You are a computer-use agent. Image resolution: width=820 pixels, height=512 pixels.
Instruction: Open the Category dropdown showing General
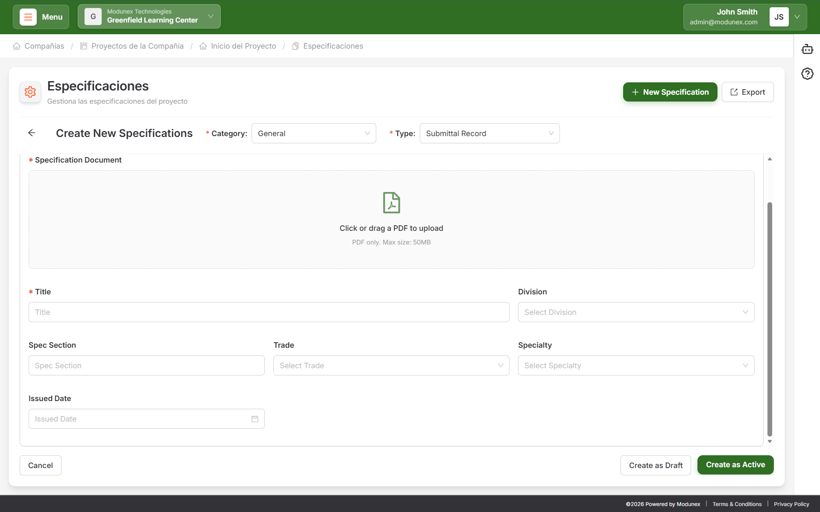tap(313, 133)
